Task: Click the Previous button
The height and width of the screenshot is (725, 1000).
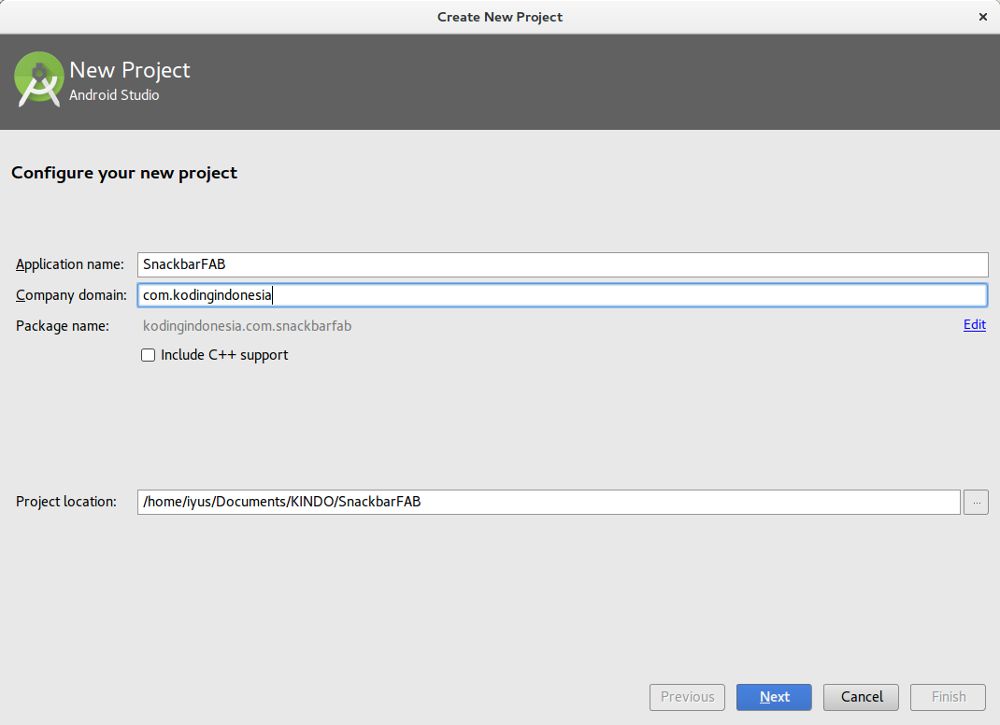Action: pyautogui.click(x=687, y=697)
